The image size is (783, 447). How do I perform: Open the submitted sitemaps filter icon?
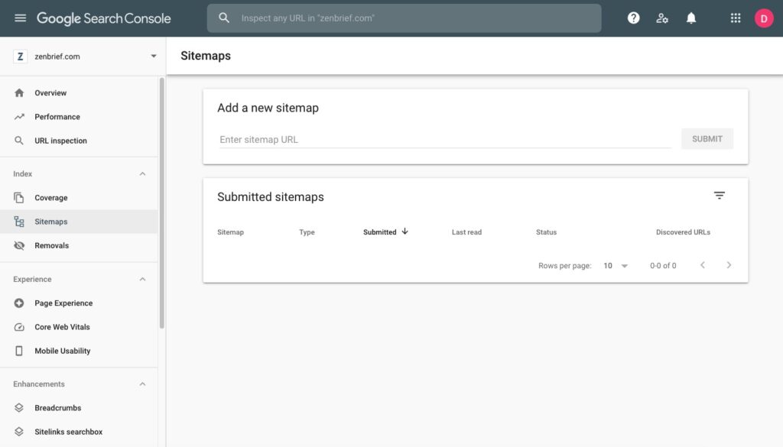[719, 196]
